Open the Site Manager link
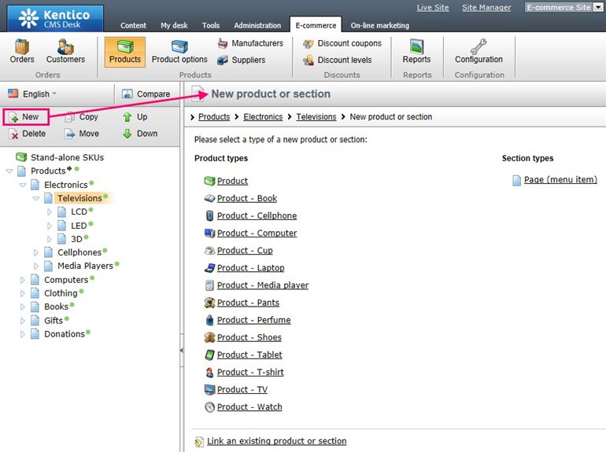 coord(486,7)
